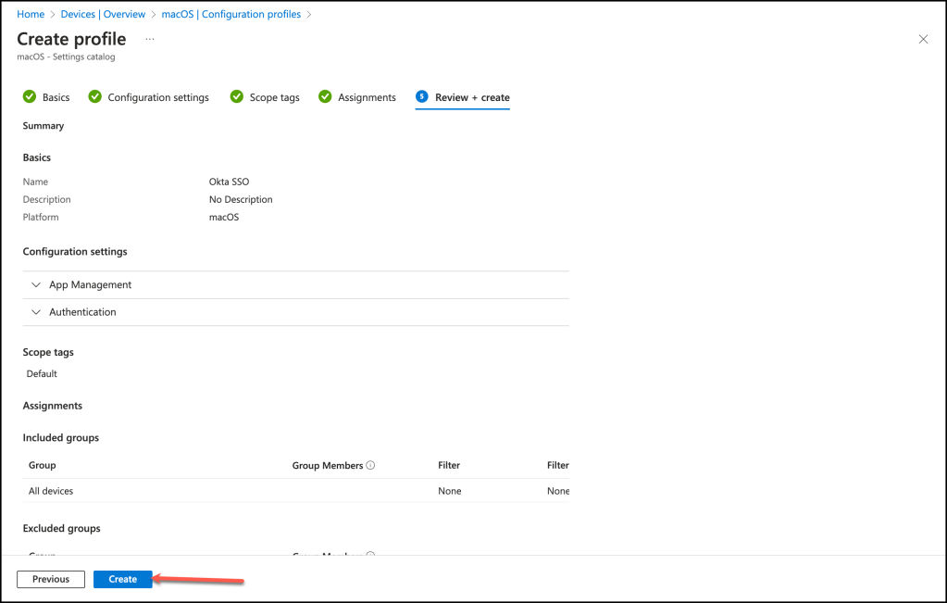
Task: Click the Create button
Action: (122, 579)
